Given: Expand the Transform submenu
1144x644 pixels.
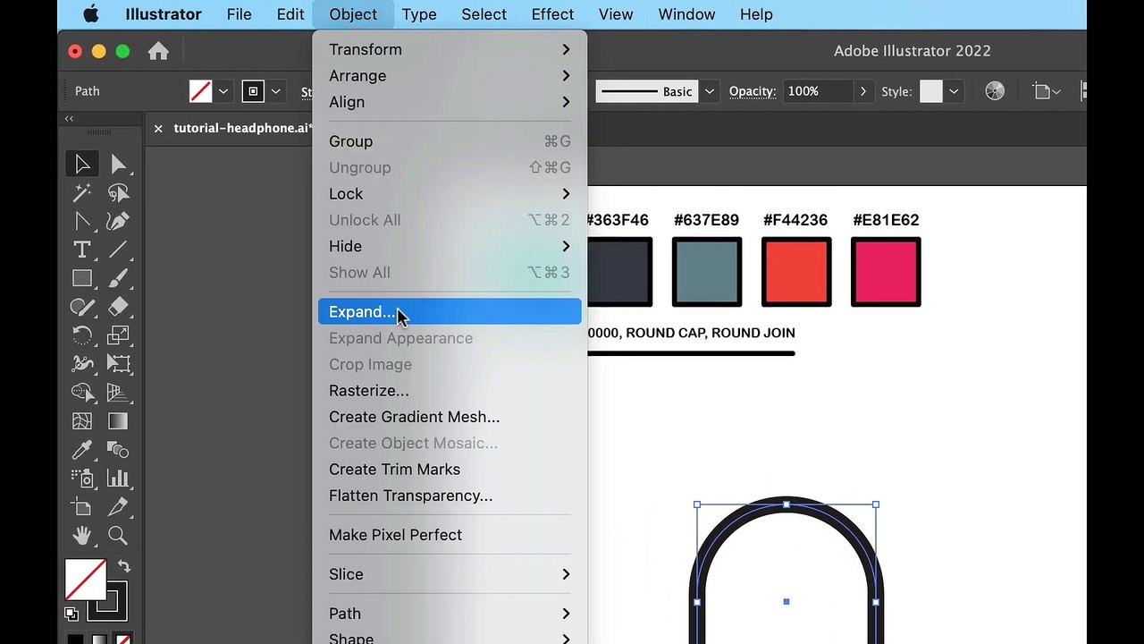Looking at the screenshot, I should (x=450, y=49).
